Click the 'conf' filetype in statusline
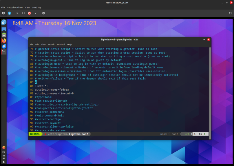This screenshot has height=166, width=234. pos(175,134)
